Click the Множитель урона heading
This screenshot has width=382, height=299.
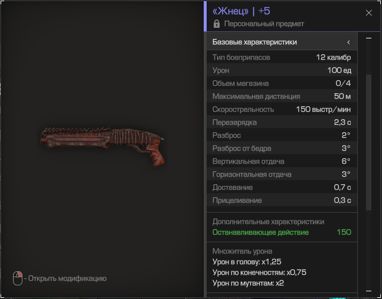[x=242, y=251]
